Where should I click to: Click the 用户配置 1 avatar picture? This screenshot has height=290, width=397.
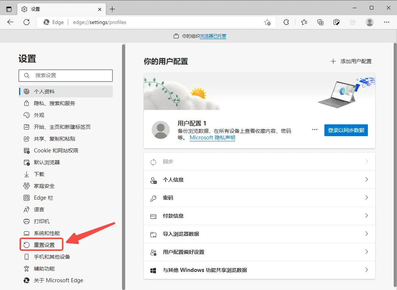coord(160,130)
